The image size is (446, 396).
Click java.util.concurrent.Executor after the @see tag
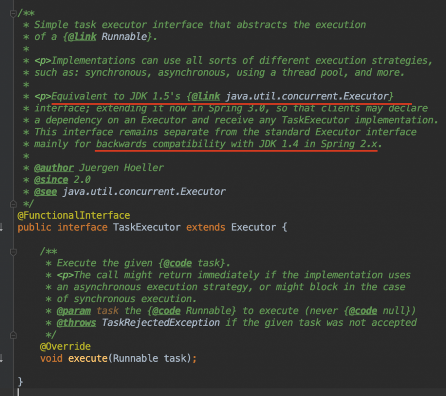144,192
